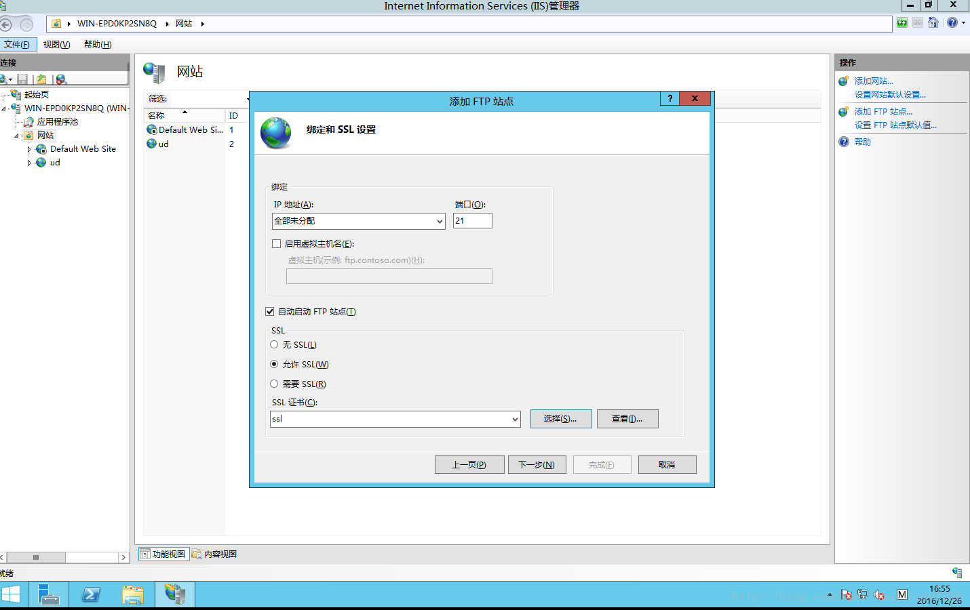Click the forward navigation arrow in IIS Manager
Viewport: 970px width, 610px height.
coord(26,24)
